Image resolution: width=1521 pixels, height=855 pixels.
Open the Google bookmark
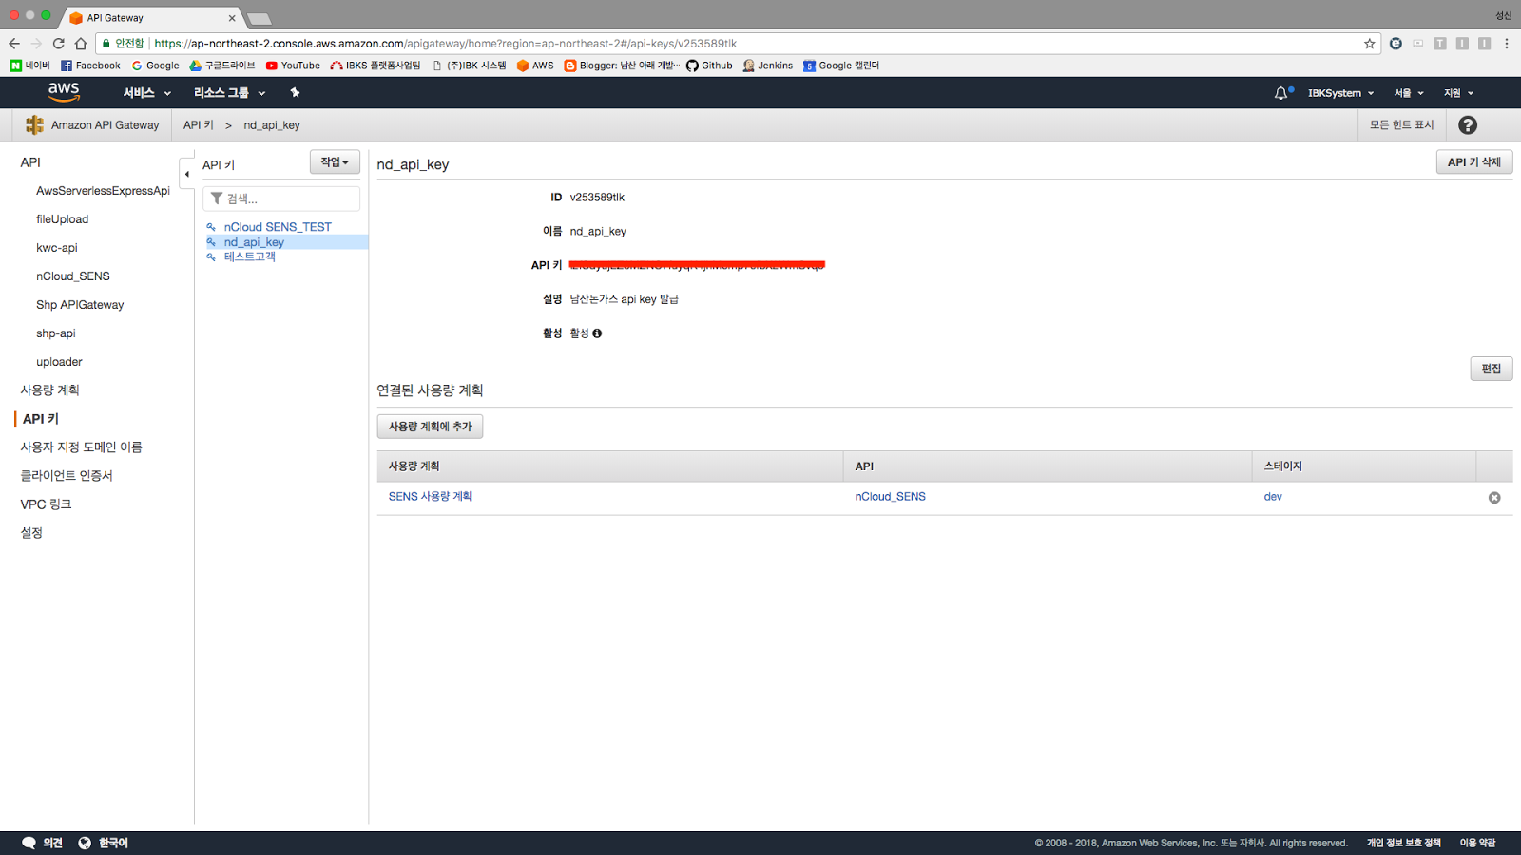point(156,66)
